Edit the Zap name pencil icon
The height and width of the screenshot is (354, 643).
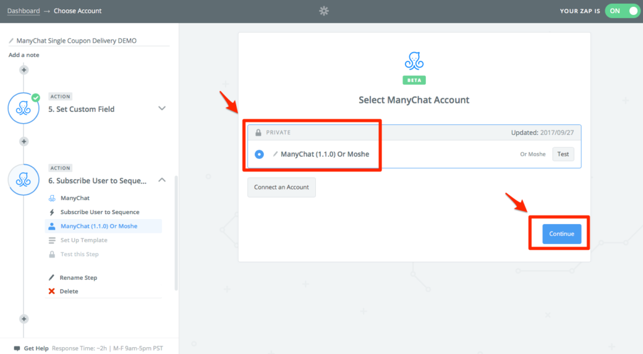[x=11, y=41]
